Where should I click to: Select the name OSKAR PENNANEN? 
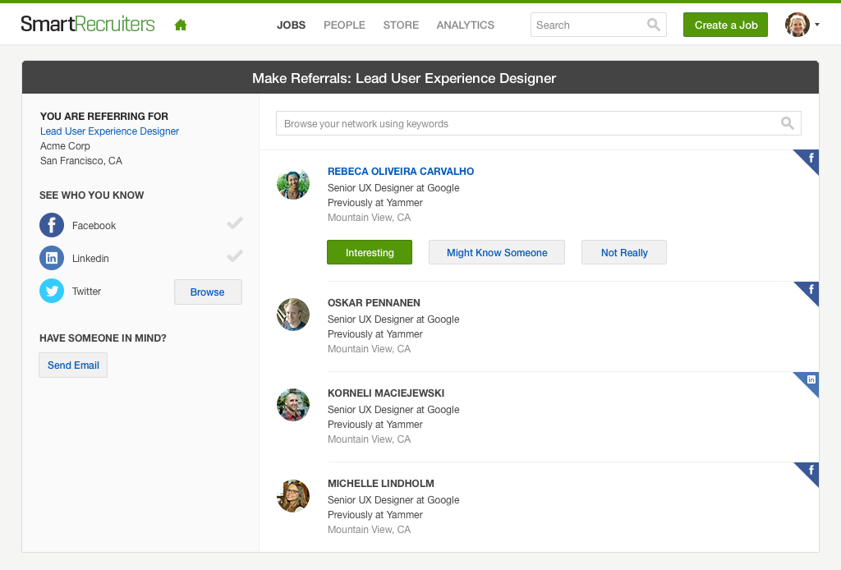point(374,303)
